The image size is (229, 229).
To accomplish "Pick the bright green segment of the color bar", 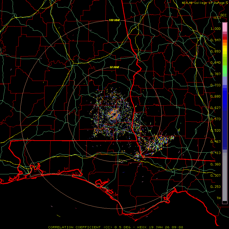I will pos(225,69).
